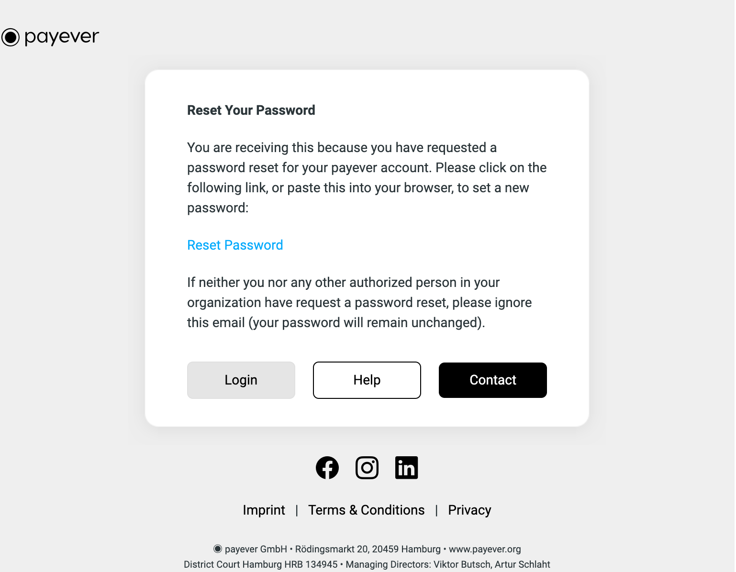This screenshot has height=572, width=736.
Task: Follow the blue Reset Password link
Action: [x=235, y=245]
